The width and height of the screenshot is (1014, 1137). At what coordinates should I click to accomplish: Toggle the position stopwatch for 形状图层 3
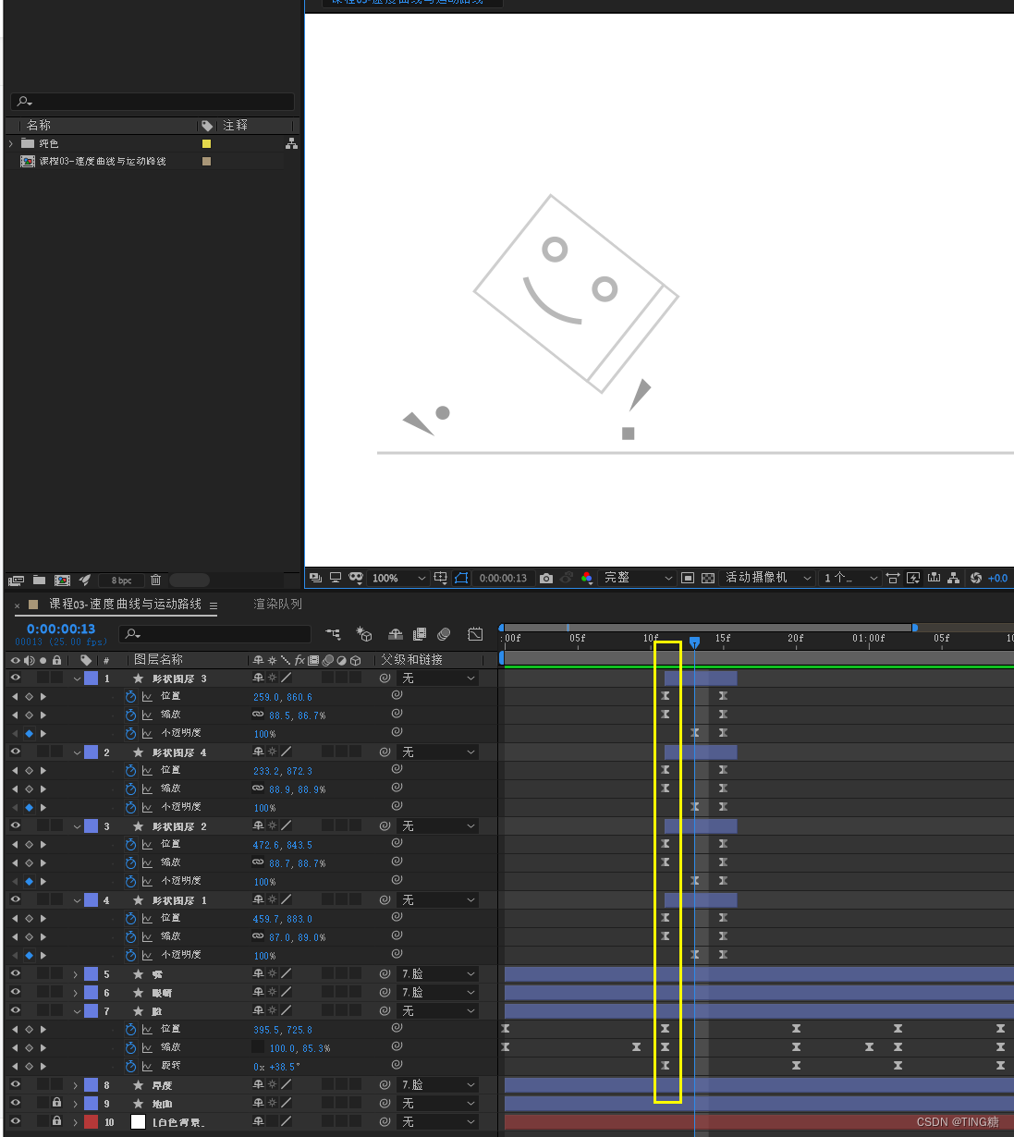[130, 696]
